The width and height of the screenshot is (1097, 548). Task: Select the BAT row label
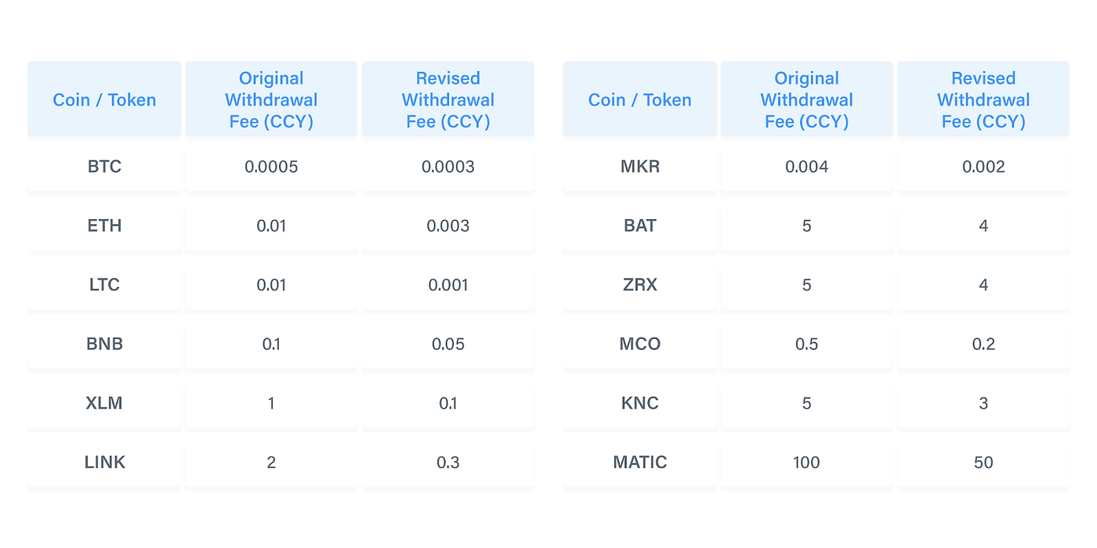coord(640,226)
